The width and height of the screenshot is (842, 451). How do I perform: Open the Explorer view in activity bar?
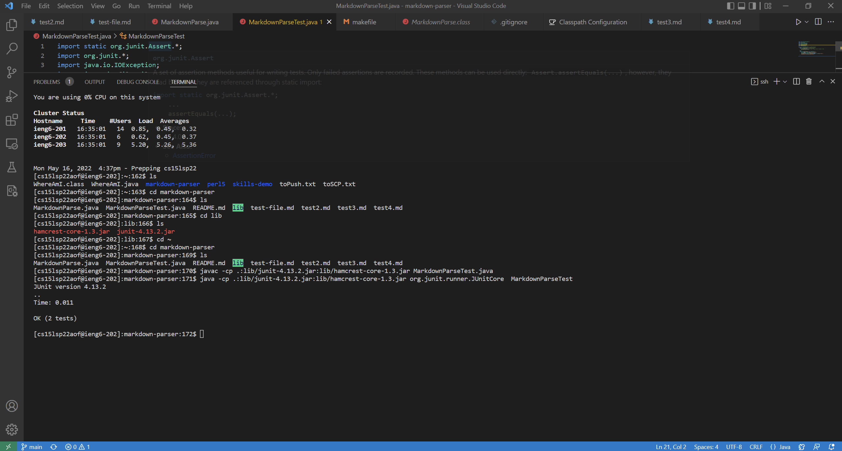coord(12,25)
